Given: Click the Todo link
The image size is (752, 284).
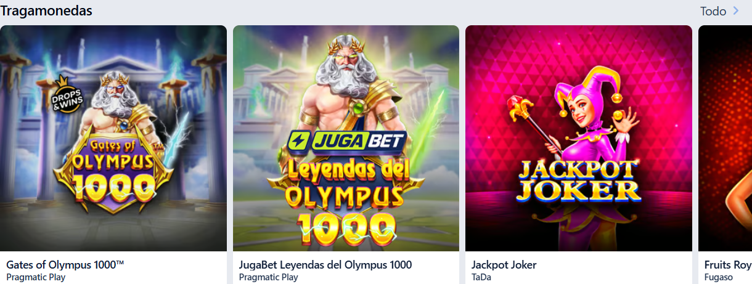Looking at the screenshot, I should pyautogui.click(x=713, y=11).
